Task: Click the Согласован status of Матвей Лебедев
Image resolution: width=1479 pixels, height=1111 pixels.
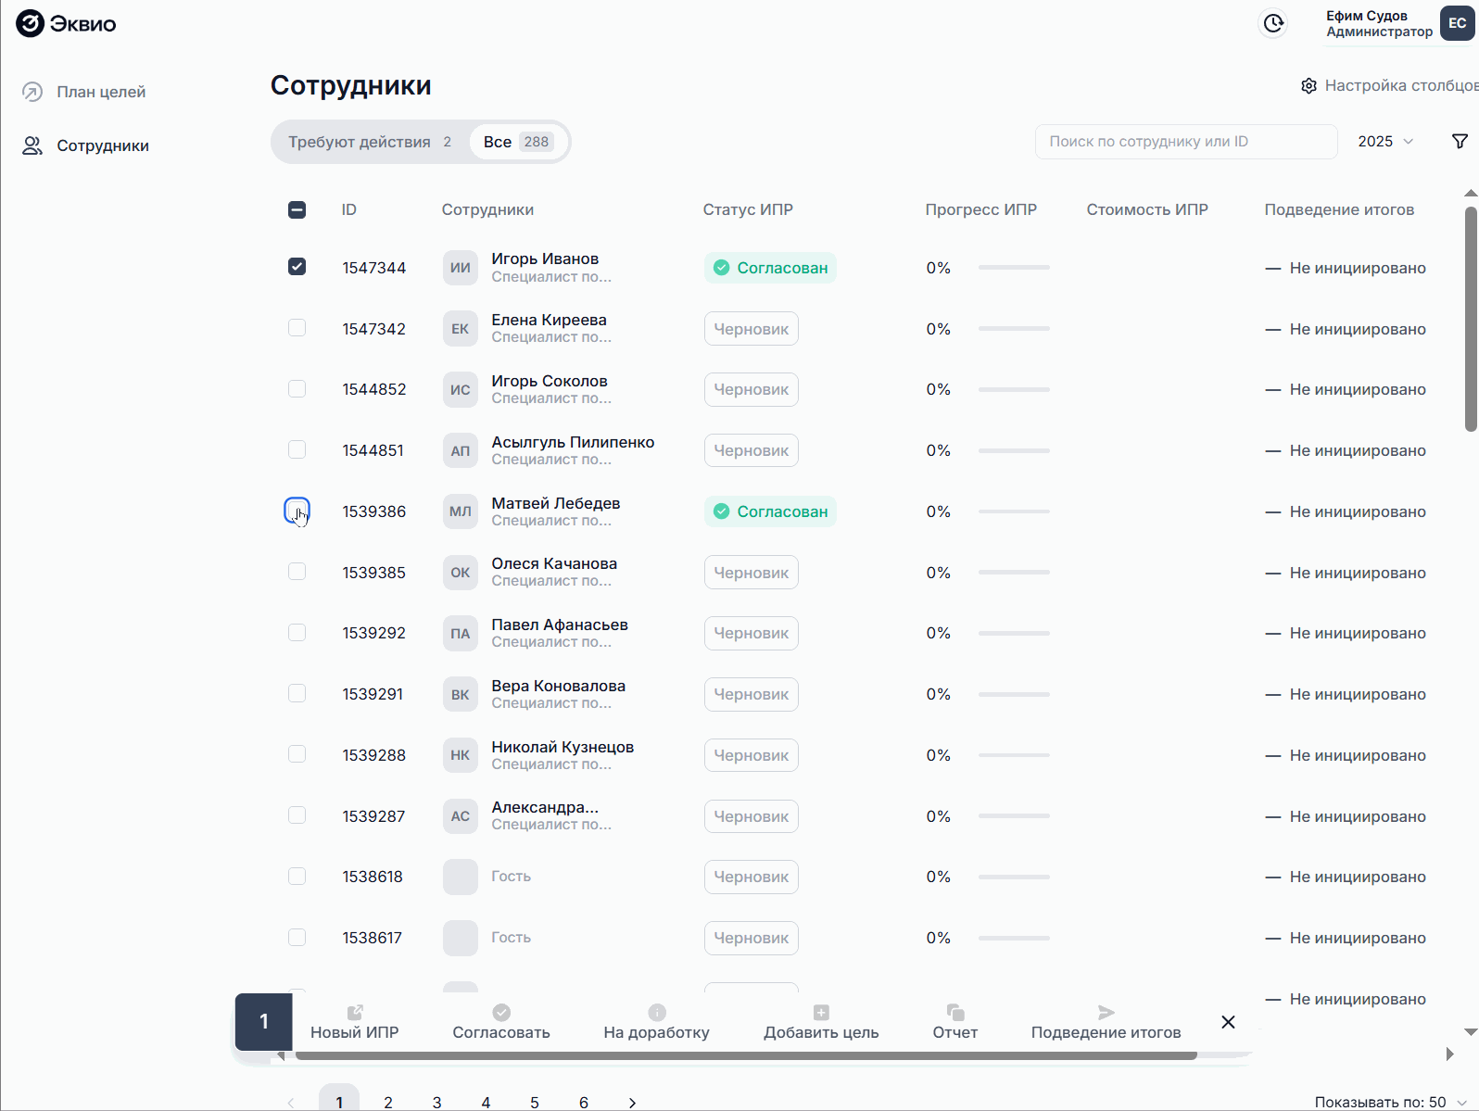Action: pos(770,511)
